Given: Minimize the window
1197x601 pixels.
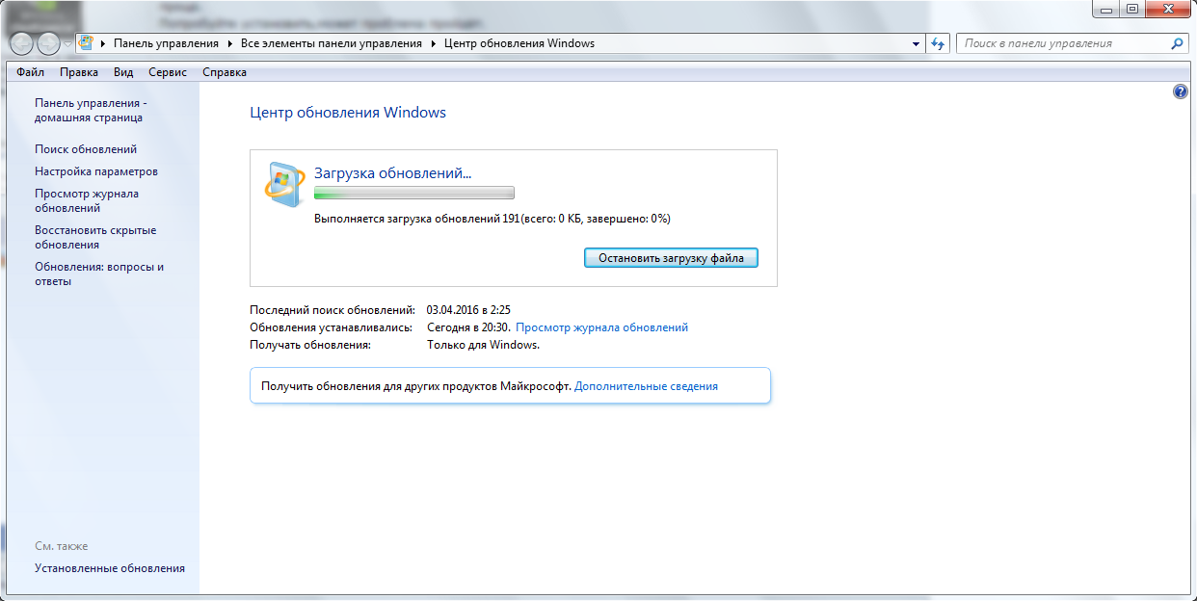Looking at the screenshot, I should click(x=1104, y=10).
